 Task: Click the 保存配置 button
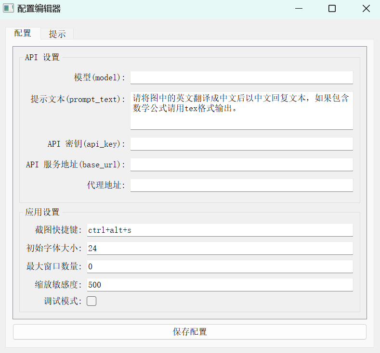[190, 332]
